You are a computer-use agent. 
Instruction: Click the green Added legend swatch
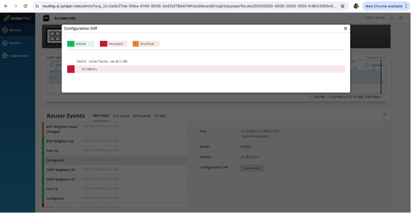[71, 44]
